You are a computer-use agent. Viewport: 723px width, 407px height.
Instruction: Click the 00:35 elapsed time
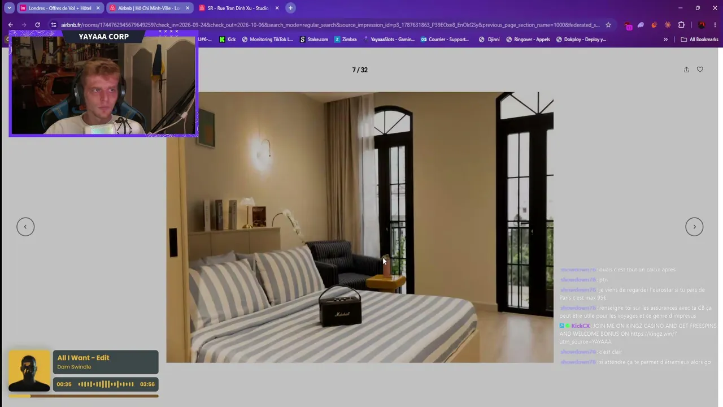64,384
